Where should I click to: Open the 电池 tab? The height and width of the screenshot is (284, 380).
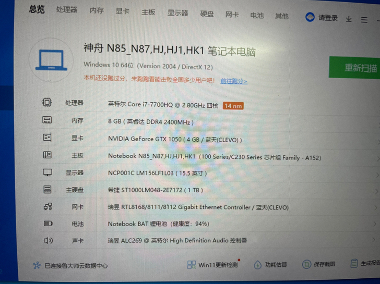[x=257, y=16]
